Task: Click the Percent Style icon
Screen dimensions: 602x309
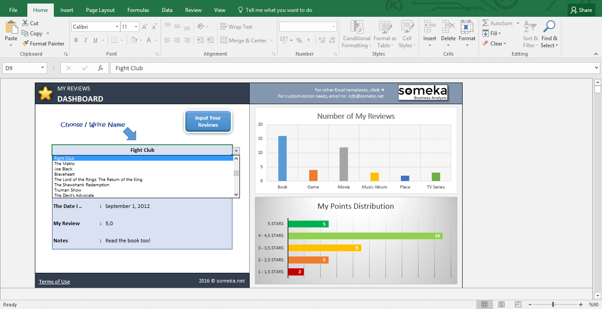Action: [x=299, y=40]
